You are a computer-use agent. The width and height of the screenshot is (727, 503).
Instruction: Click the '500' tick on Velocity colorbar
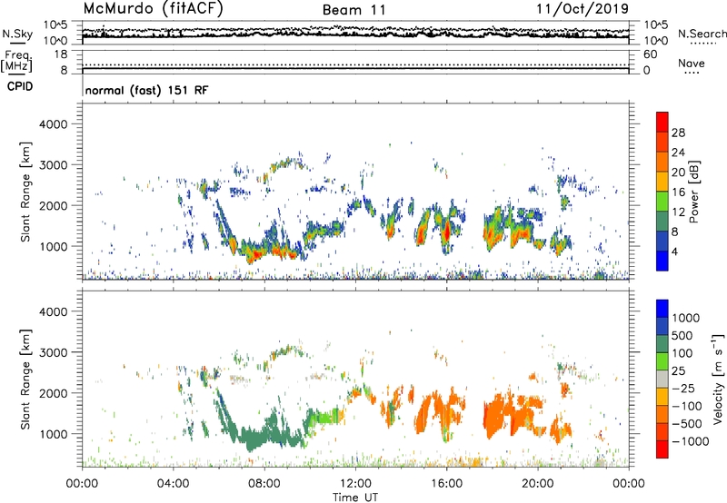point(682,335)
